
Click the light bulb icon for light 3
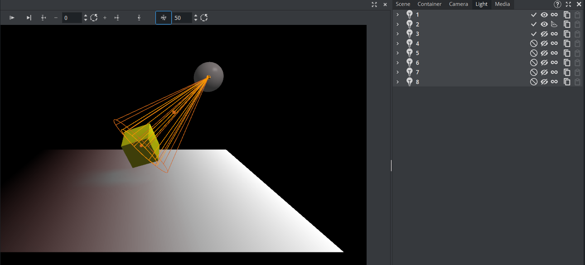[409, 34]
